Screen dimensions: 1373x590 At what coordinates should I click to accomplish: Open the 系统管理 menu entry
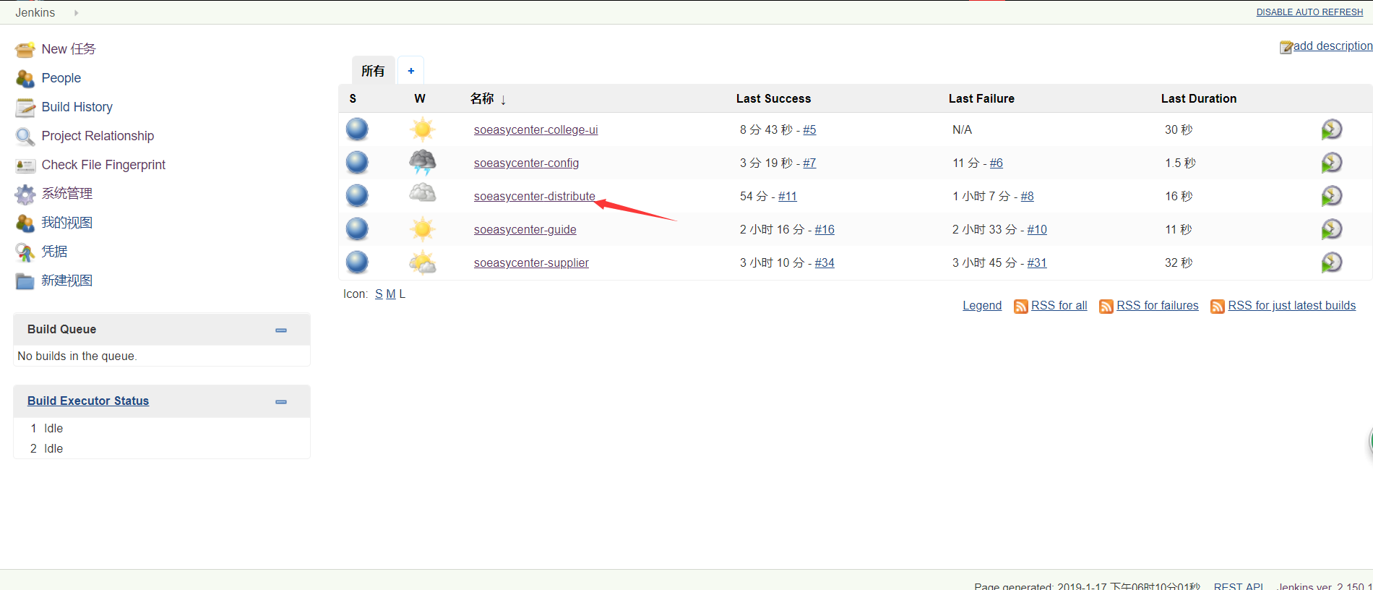[67, 194]
